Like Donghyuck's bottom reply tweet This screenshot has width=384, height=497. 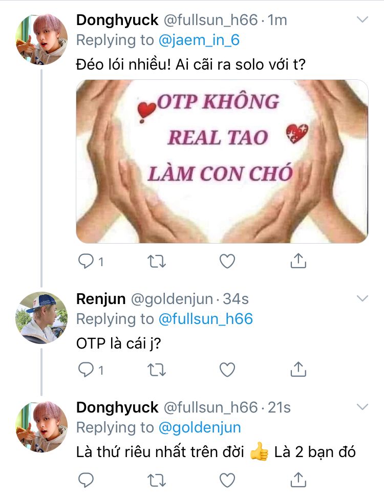click(x=227, y=479)
